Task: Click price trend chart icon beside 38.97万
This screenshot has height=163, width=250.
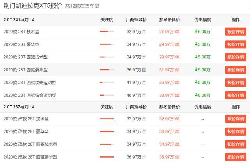Action: pos(177,95)
